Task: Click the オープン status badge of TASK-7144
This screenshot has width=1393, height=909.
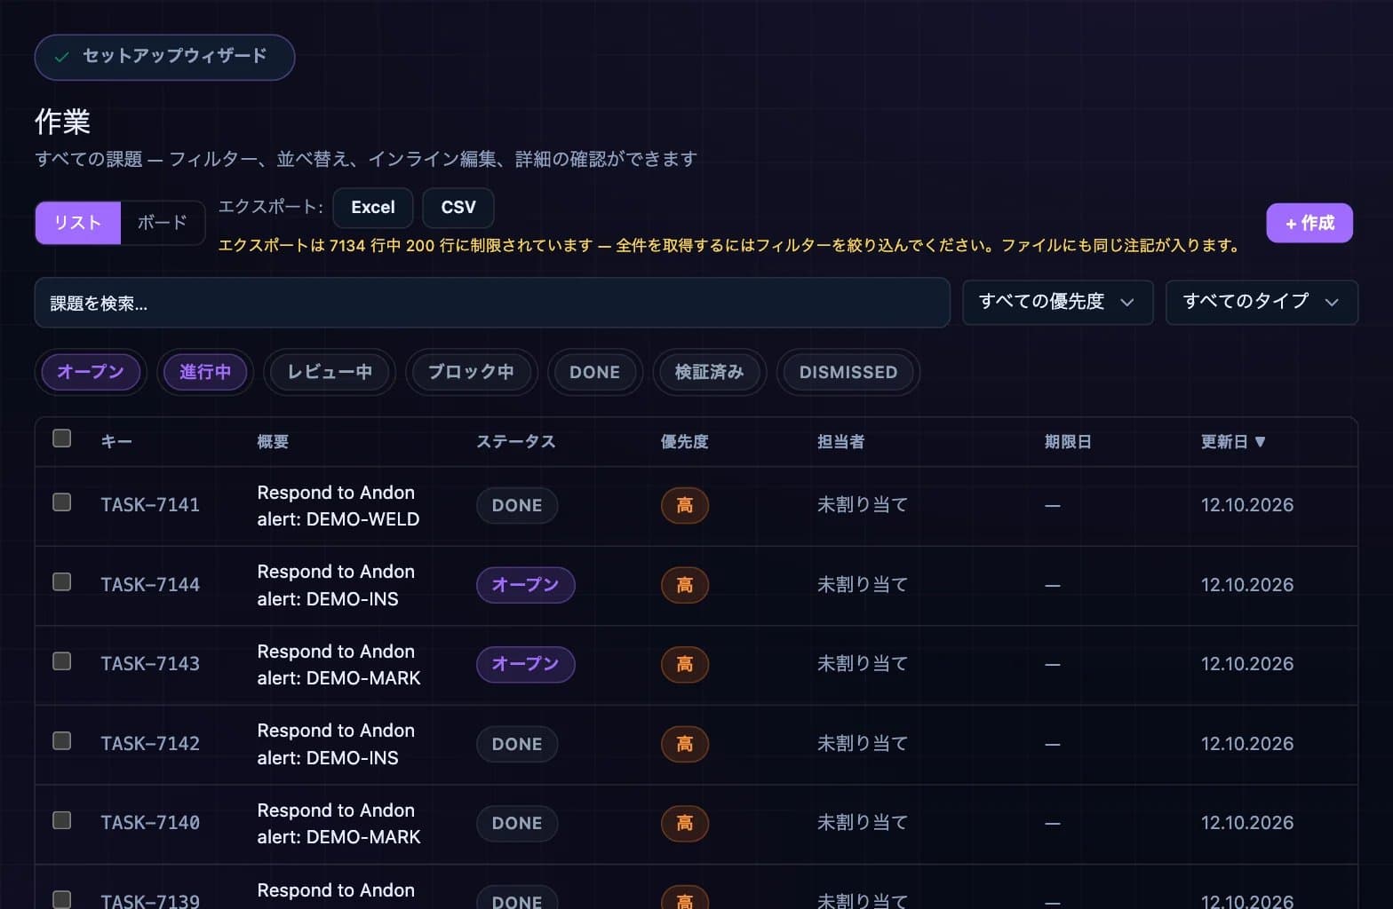Action: pos(526,585)
